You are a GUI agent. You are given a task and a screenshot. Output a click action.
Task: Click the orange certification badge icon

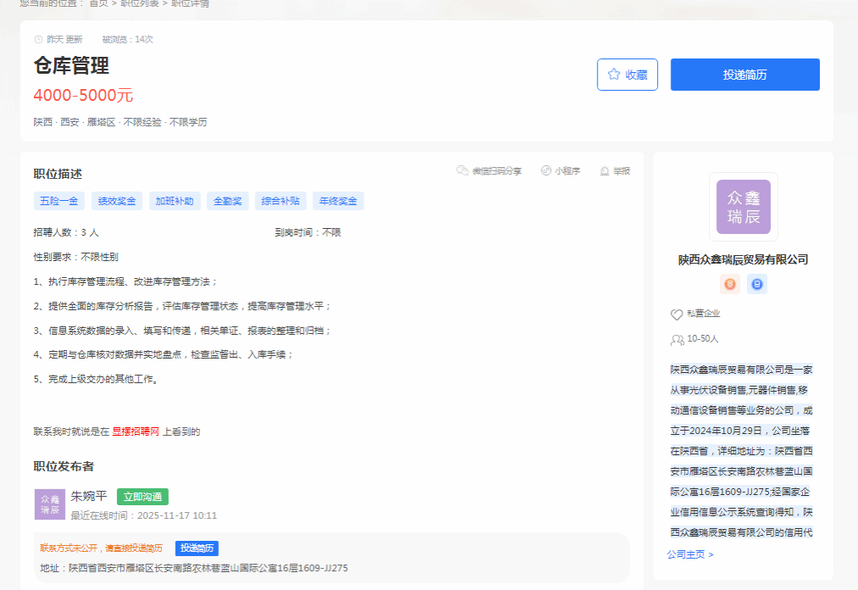pos(729,284)
